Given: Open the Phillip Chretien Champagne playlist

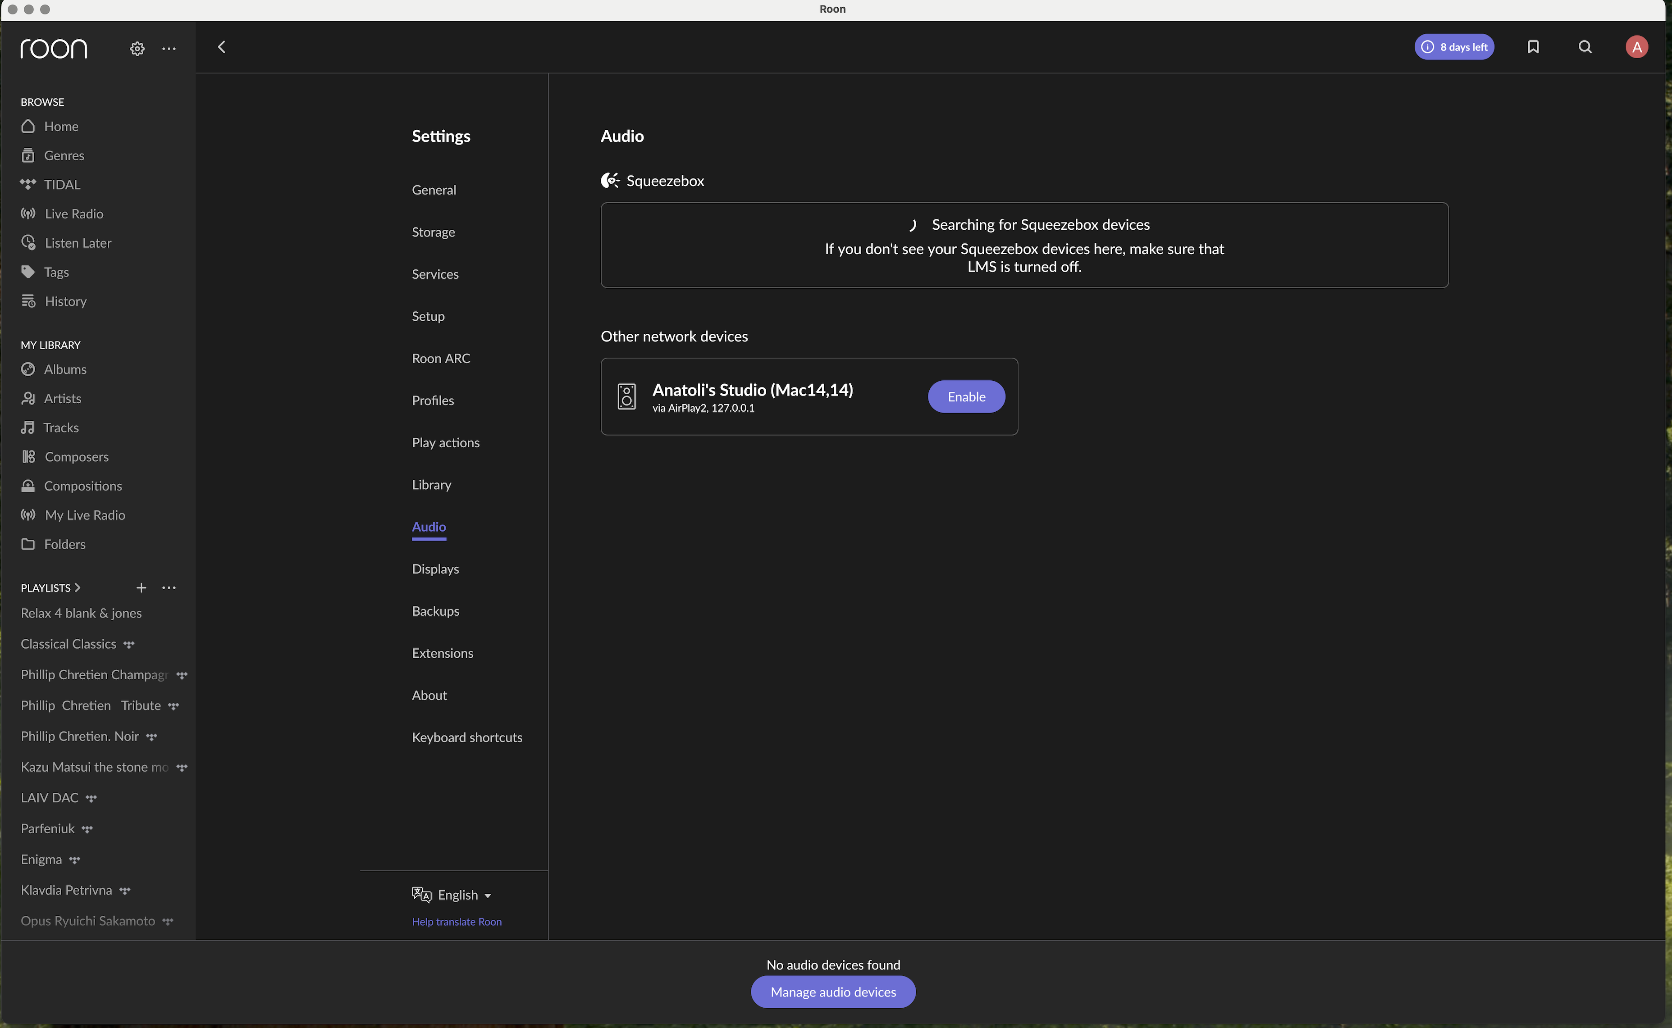Looking at the screenshot, I should pyautogui.click(x=94, y=674).
